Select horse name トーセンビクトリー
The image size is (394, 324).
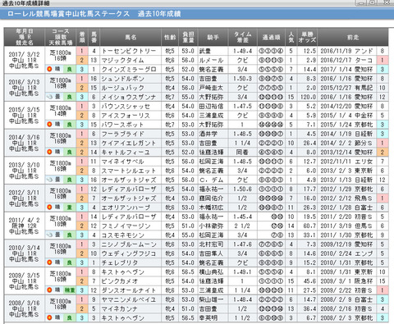click(129, 51)
